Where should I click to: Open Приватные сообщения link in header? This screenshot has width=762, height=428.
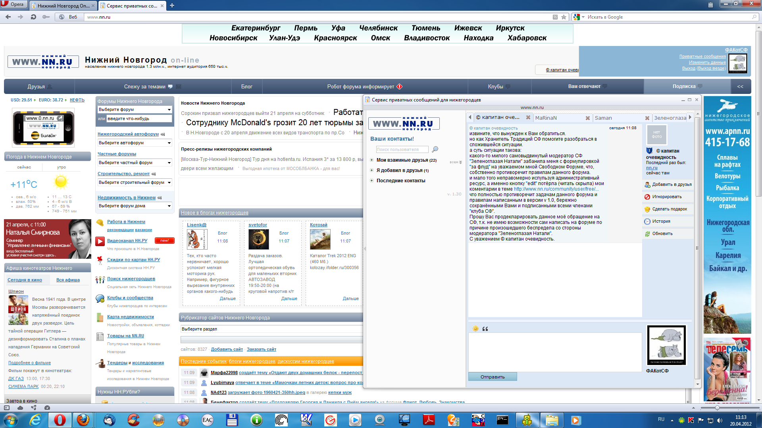click(x=702, y=57)
